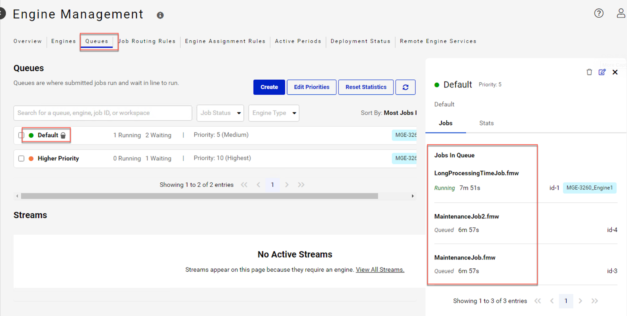Open the Sort By Most Jobs selector
This screenshot has width=627, height=316.
(x=388, y=113)
